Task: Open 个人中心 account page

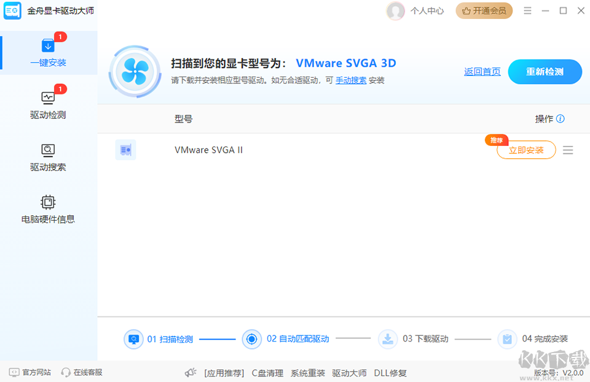Action: pos(427,11)
